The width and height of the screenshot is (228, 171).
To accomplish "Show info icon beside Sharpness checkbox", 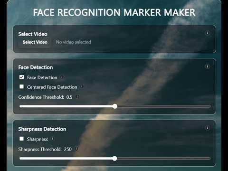I will [52, 139].
